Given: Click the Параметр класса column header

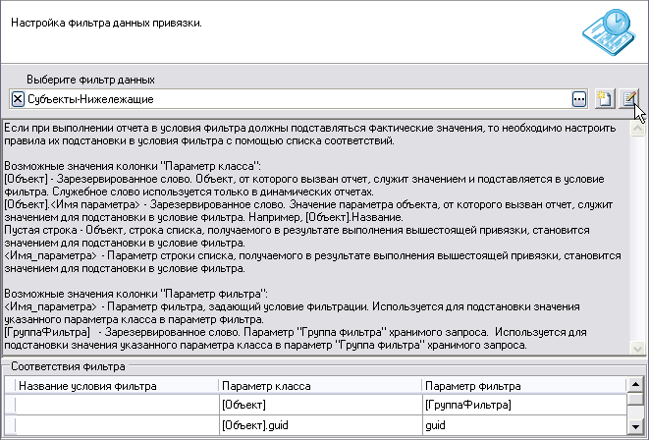Looking at the screenshot, I should (x=320, y=386).
